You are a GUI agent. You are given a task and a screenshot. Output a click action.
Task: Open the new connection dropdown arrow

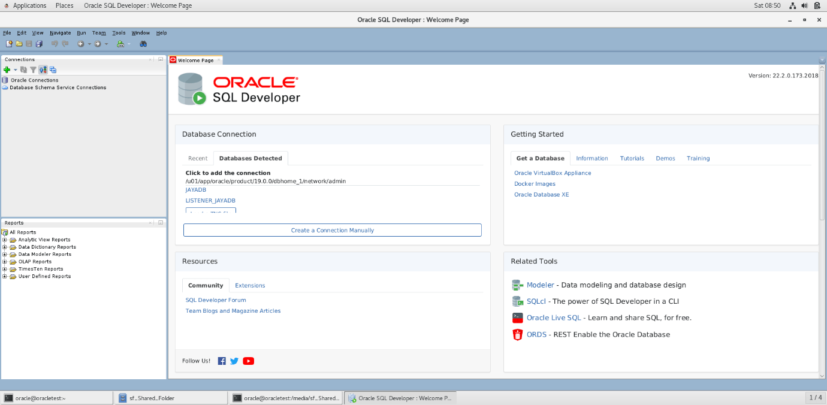(x=15, y=69)
